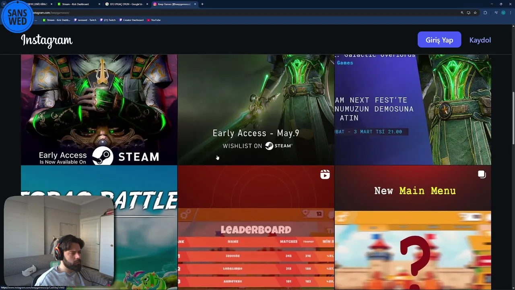Close the EFE UYGAÇ OYUN tab
The image size is (515, 290).
point(147,4)
